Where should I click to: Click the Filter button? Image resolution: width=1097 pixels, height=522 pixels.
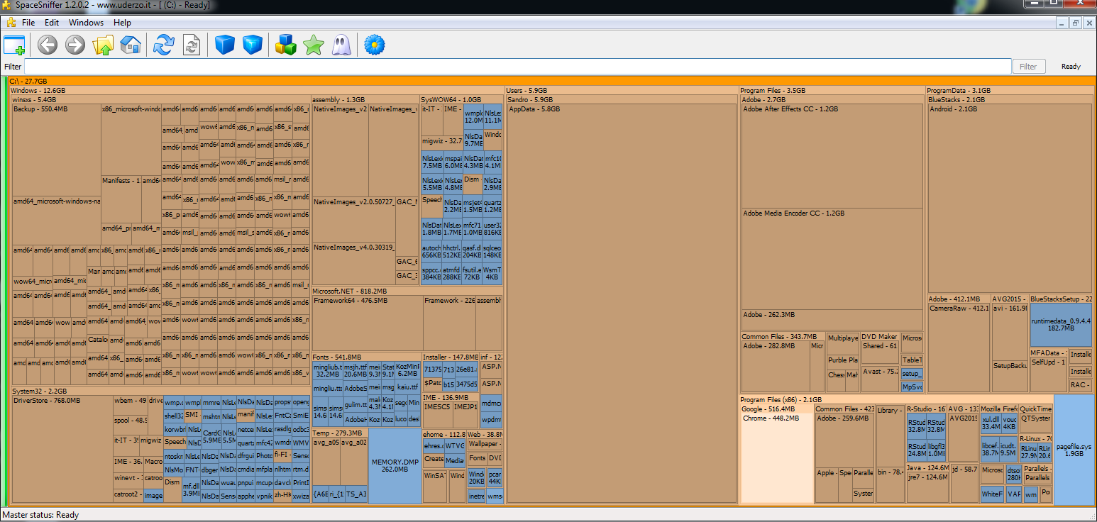click(1028, 67)
